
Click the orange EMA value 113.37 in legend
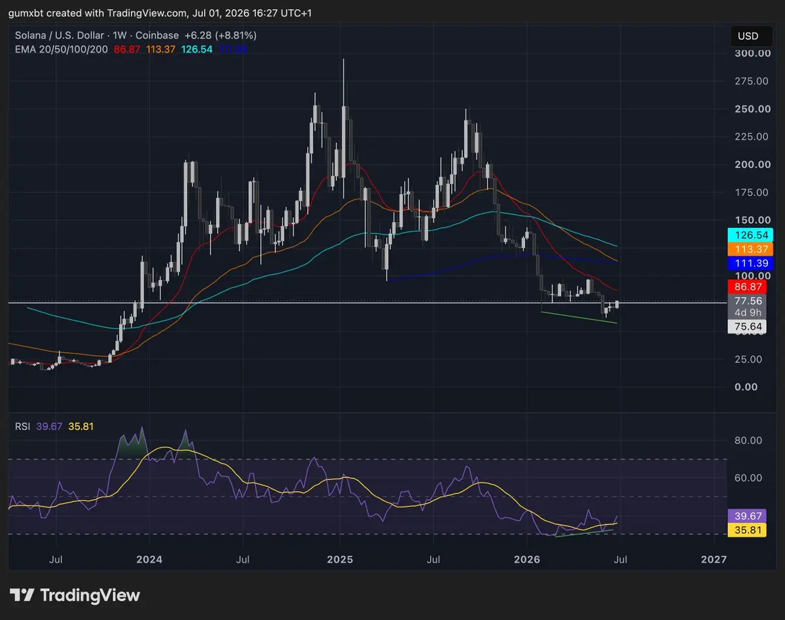[160, 49]
